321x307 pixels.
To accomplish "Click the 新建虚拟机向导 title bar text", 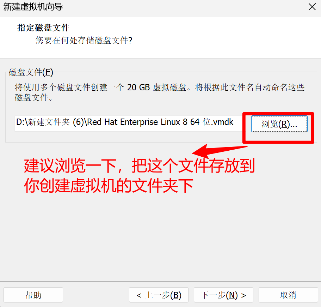I will (x=33, y=7).
